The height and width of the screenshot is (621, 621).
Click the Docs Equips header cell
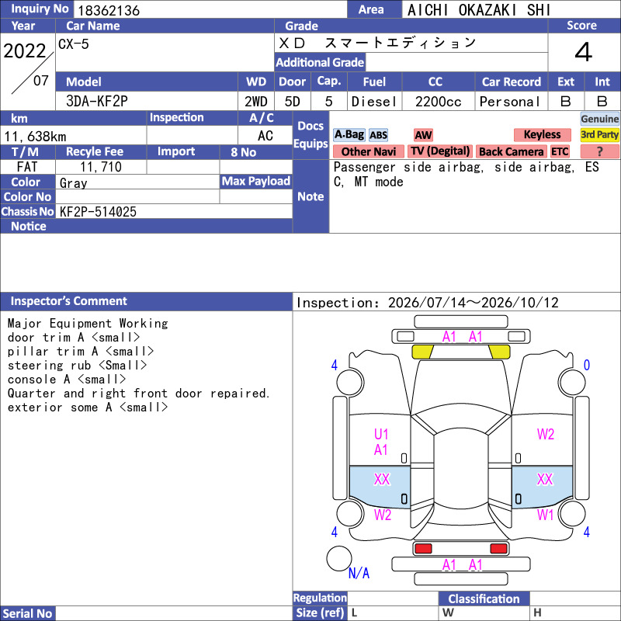coord(310,134)
